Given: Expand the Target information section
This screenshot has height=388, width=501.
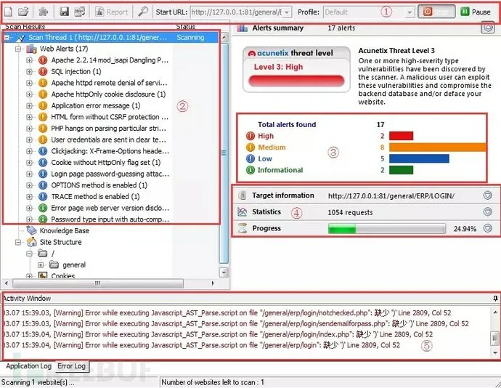Looking at the screenshot, I should point(488,195).
